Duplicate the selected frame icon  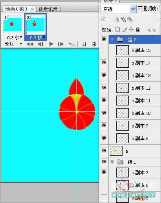pos(84,44)
